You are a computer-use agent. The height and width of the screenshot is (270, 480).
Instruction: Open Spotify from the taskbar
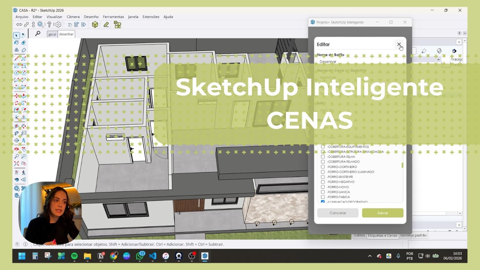74,256
